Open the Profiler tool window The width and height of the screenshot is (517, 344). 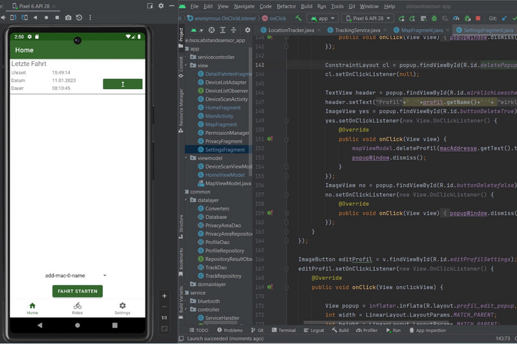click(x=366, y=330)
